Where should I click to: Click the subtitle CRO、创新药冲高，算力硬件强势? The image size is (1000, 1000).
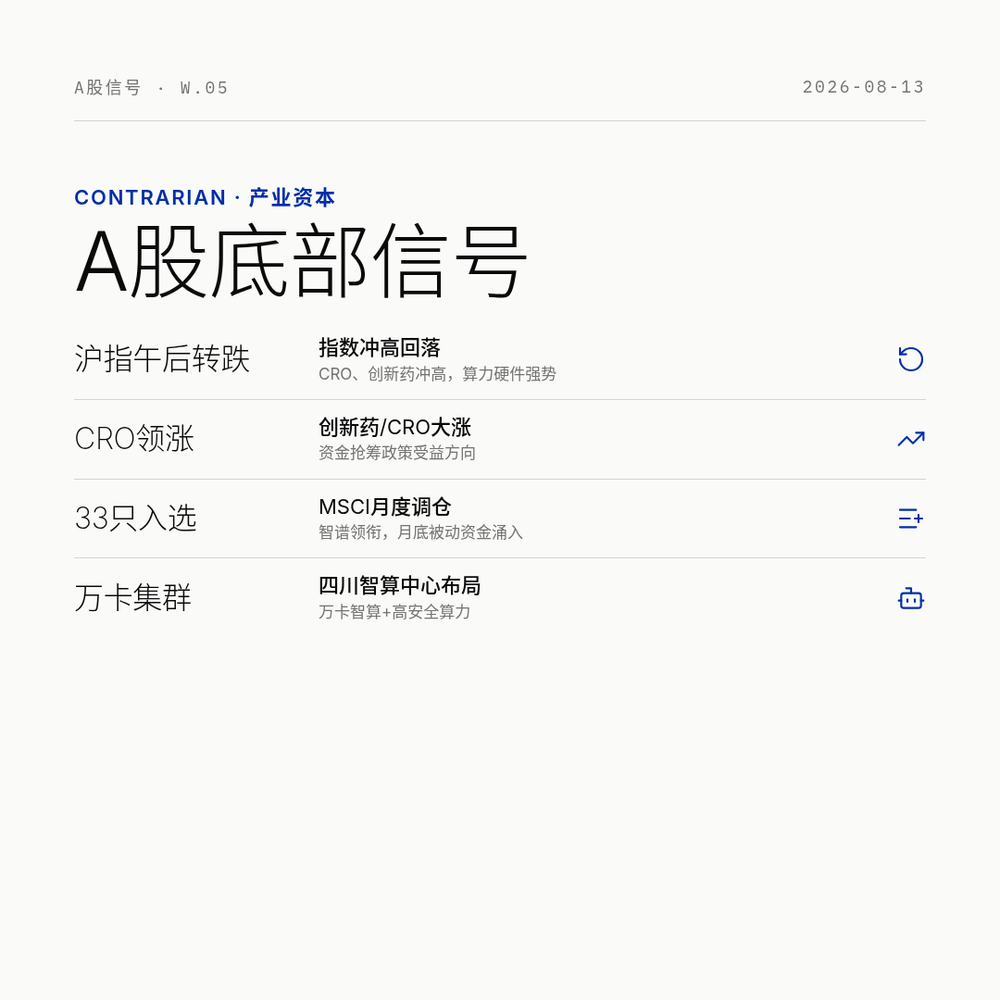click(437, 374)
